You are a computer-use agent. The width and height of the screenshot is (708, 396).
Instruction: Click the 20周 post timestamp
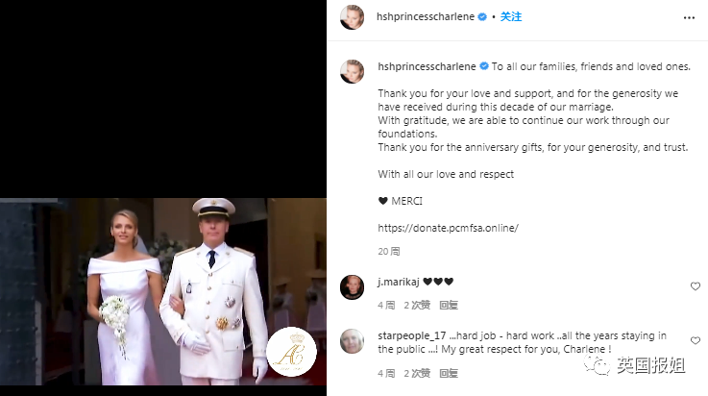(388, 252)
